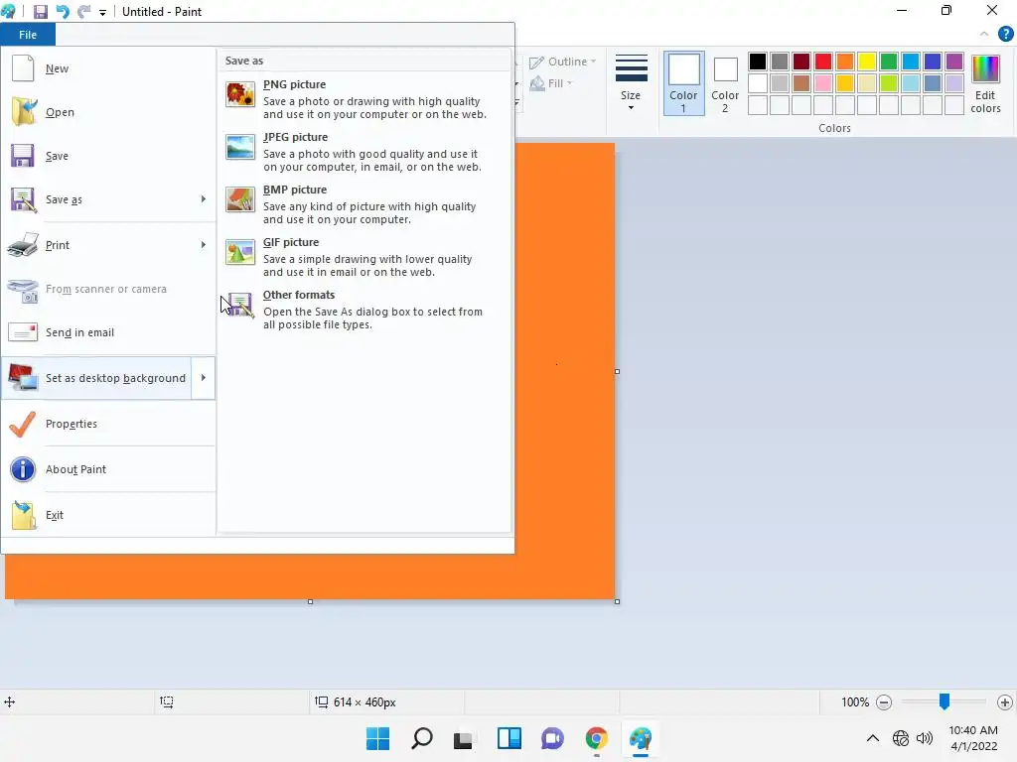Pick the orange color swatch
This screenshot has width=1017, height=762.
tap(845, 62)
